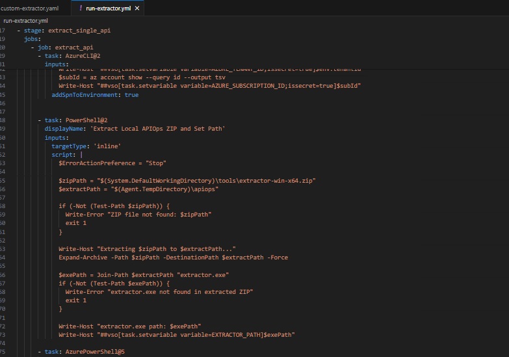The width and height of the screenshot is (509, 357).
Task: Click Write-Error "extractor.exe not found" line
Action: (159, 292)
